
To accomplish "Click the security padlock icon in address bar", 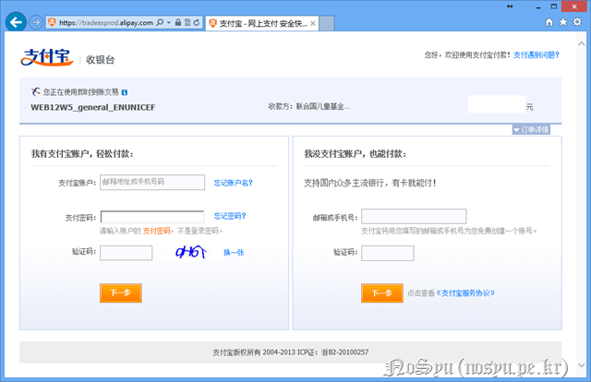I will coord(180,21).
